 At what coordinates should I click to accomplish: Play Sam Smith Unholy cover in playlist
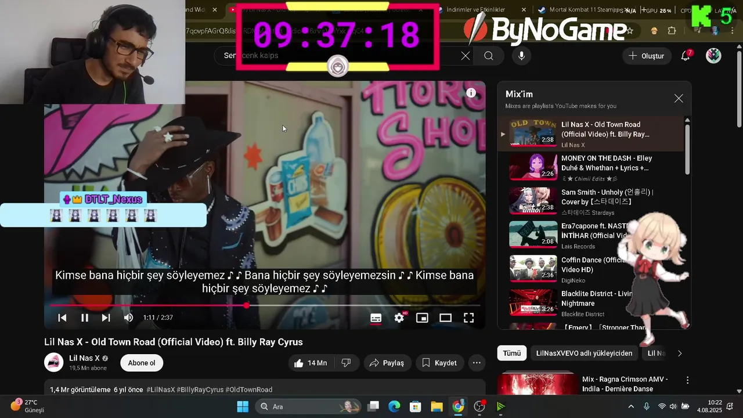(592, 201)
